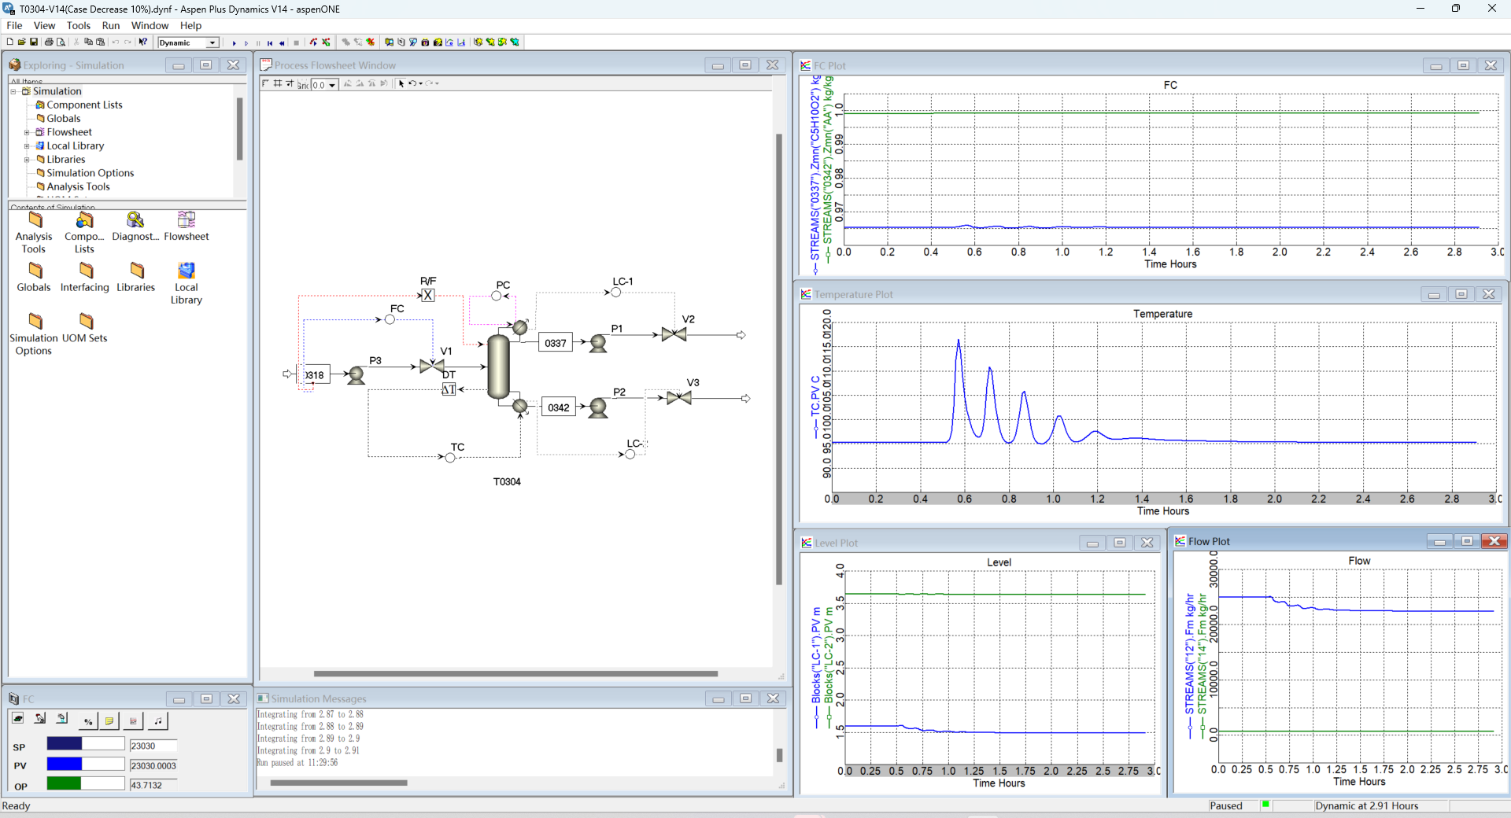The image size is (1511, 818).
Task: Click the Libraries folder icon in contents pane
Action: [x=136, y=271]
